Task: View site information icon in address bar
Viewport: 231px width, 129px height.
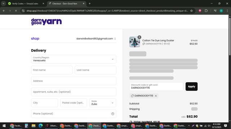Action: 23,11
